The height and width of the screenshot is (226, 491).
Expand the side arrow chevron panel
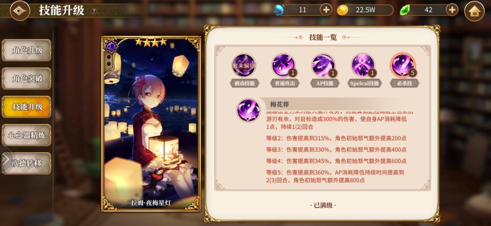(5, 159)
